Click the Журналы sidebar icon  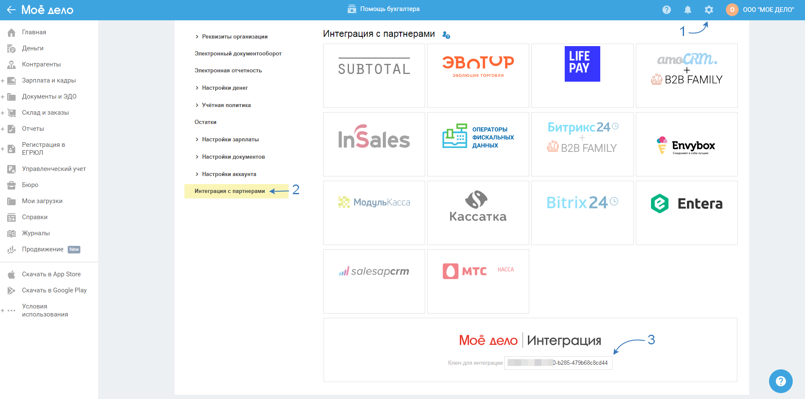pos(11,234)
